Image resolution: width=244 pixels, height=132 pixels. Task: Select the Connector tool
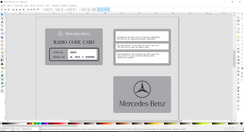click(2, 91)
